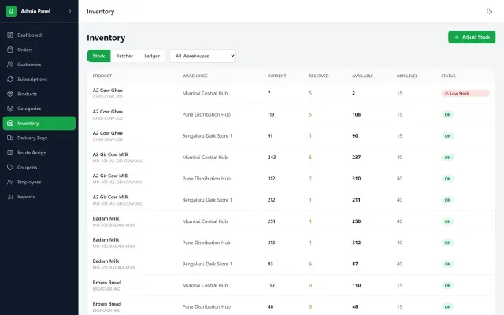Open the Reports bar chart icon
504x315 pixels.
click(x=10, y=197)
